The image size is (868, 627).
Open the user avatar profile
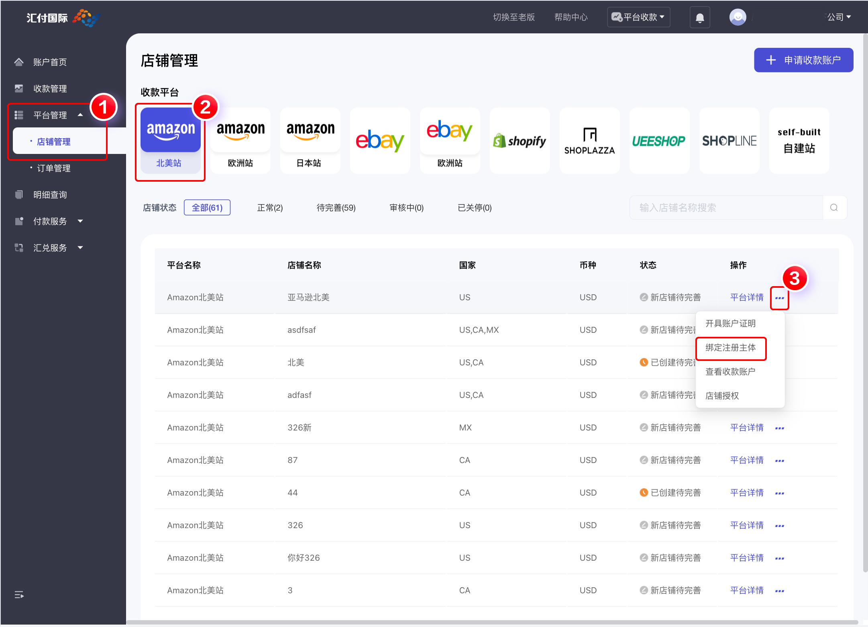click(738, 17)
